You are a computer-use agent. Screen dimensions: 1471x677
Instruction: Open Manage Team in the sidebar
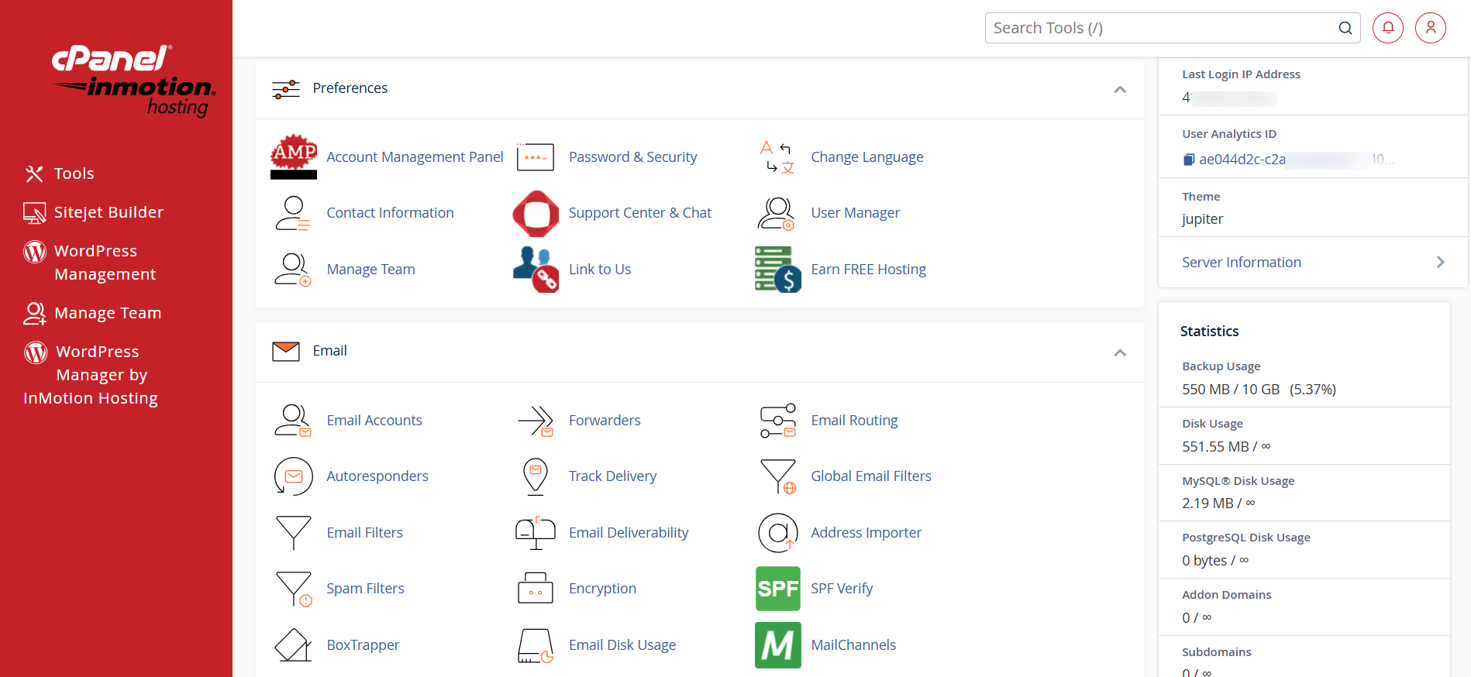(x=92, y=313)
